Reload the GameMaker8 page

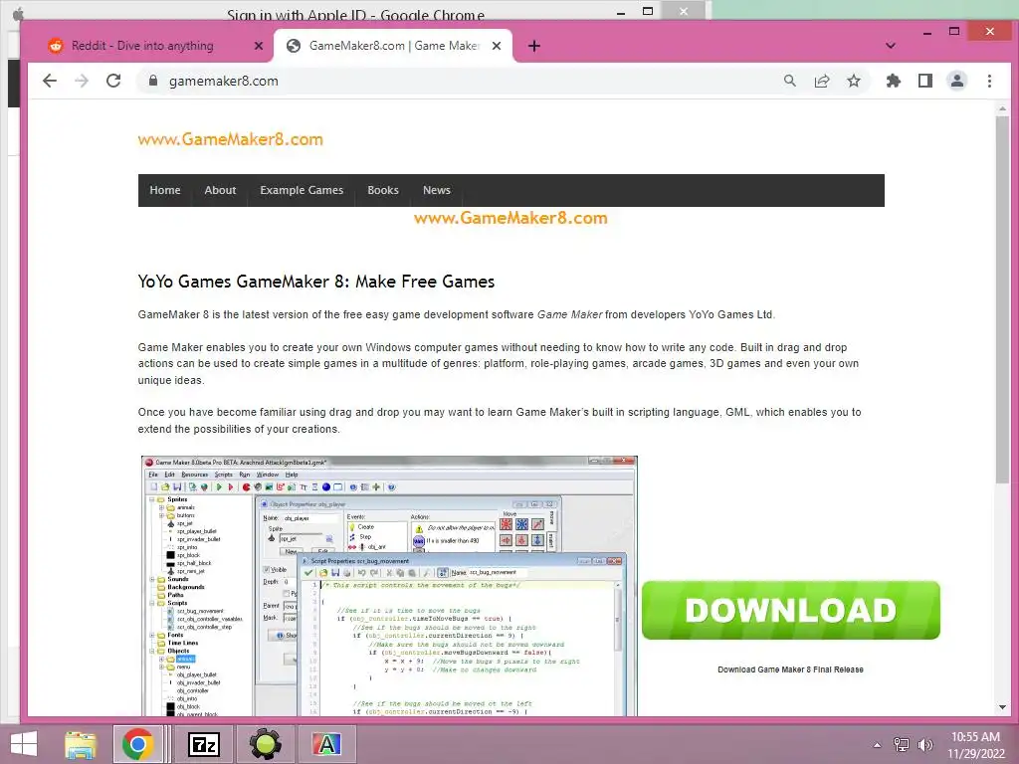tap(113, 81)
